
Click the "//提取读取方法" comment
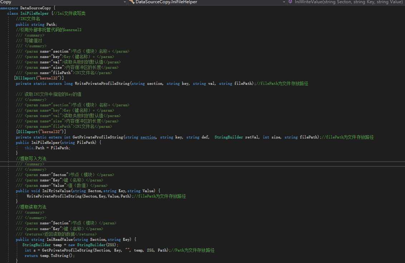31,207
